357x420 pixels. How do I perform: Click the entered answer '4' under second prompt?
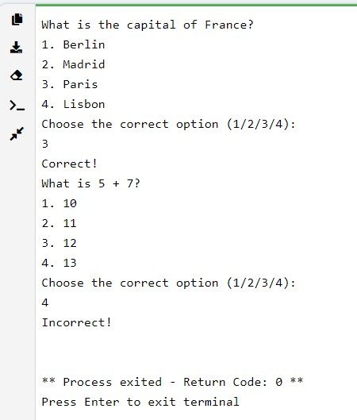tap(45, 302)
